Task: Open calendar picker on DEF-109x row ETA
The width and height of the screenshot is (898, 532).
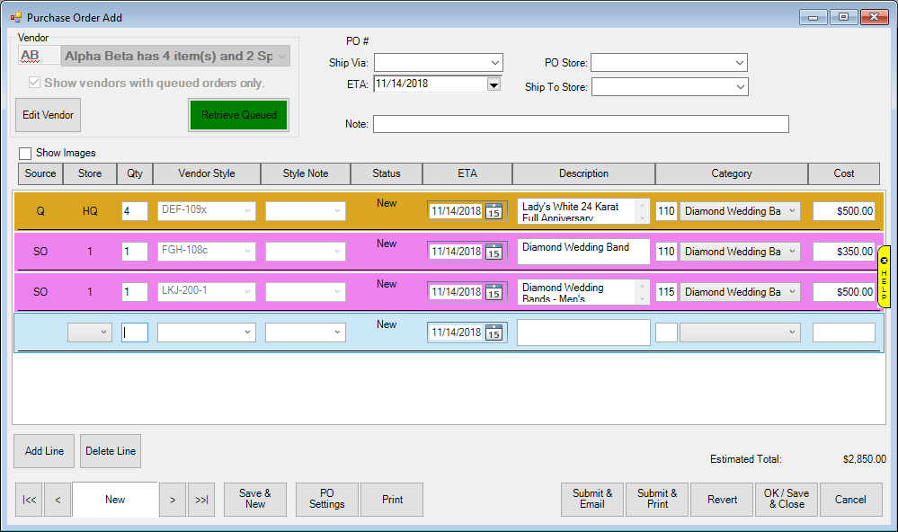Action: (493, 211)
